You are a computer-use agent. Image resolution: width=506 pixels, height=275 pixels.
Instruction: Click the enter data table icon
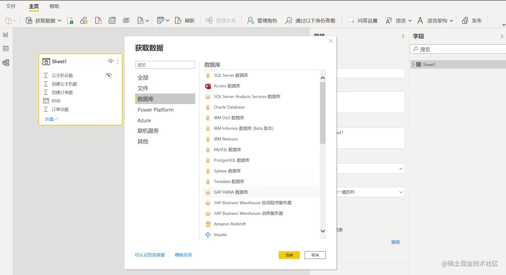tap(112, 21)
